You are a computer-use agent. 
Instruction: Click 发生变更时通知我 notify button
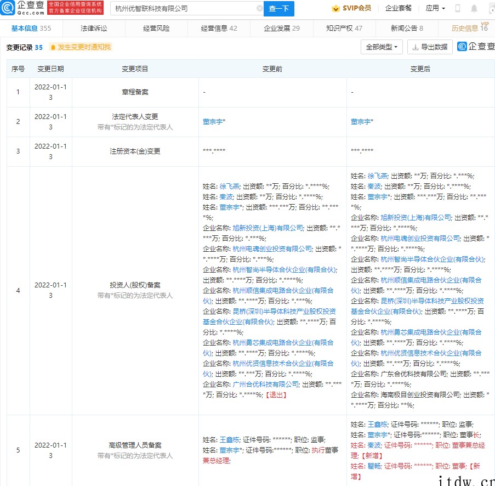tap(81, 47)
